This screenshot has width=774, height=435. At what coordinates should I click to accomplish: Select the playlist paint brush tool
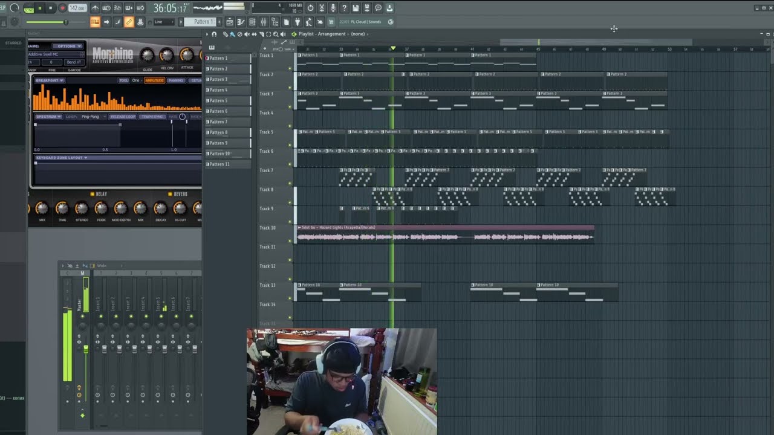(232, 34)
